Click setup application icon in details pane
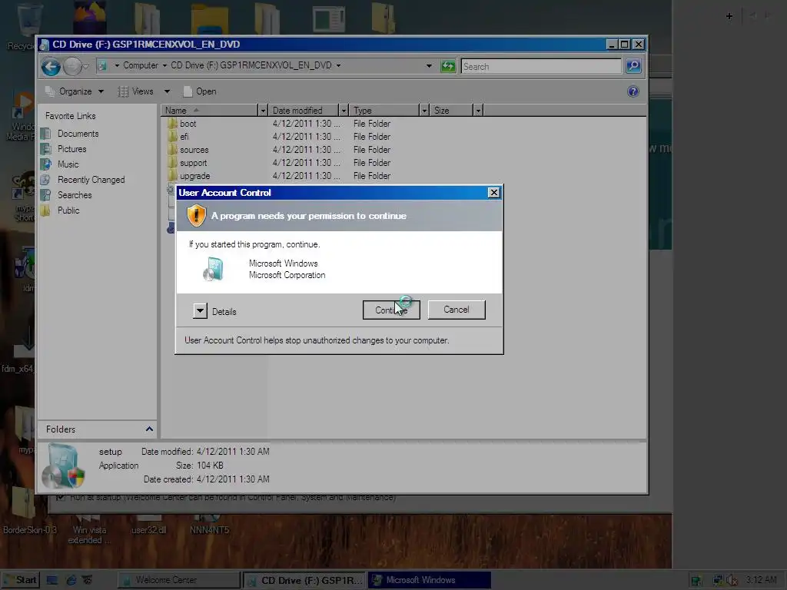 (63, 466)
